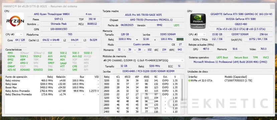
Task: Click the TR5 platform field
Action: pyautogui.click(x=70, y=35)
